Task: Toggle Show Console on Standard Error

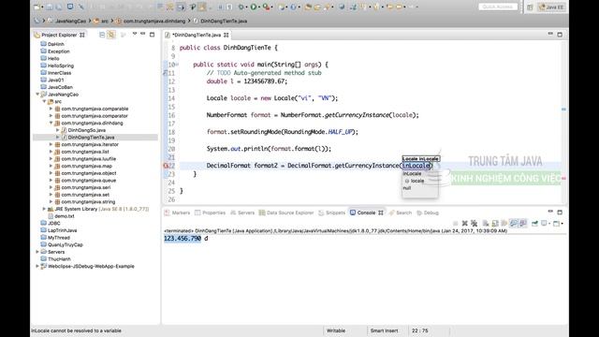Action: pos(523,223)
